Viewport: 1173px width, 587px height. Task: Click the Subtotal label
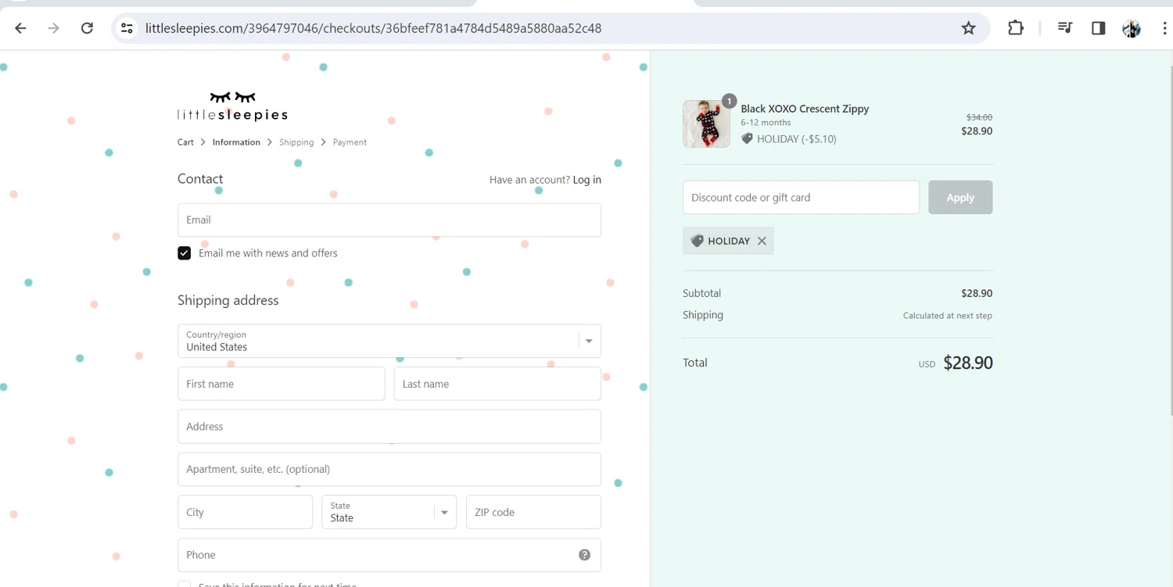(x=701, y=293)
